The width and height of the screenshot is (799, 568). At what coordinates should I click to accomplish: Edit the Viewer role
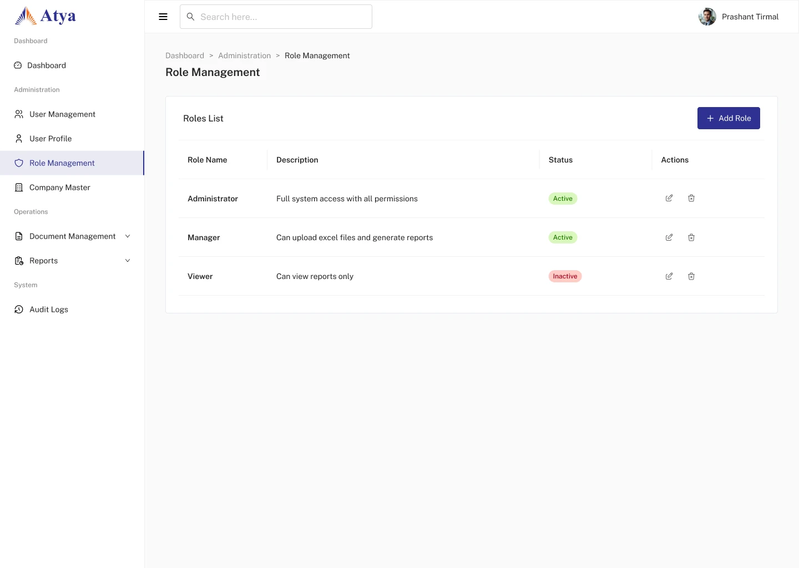pyautogui.click(x=669, y=276)
